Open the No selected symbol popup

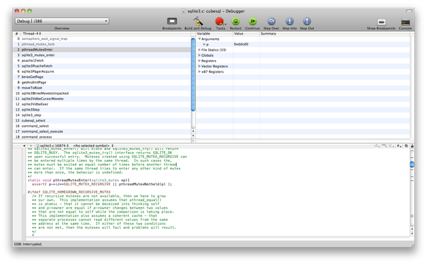point(93,145)
